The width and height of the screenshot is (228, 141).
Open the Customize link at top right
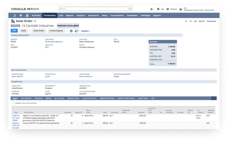(x=211, y=21)
